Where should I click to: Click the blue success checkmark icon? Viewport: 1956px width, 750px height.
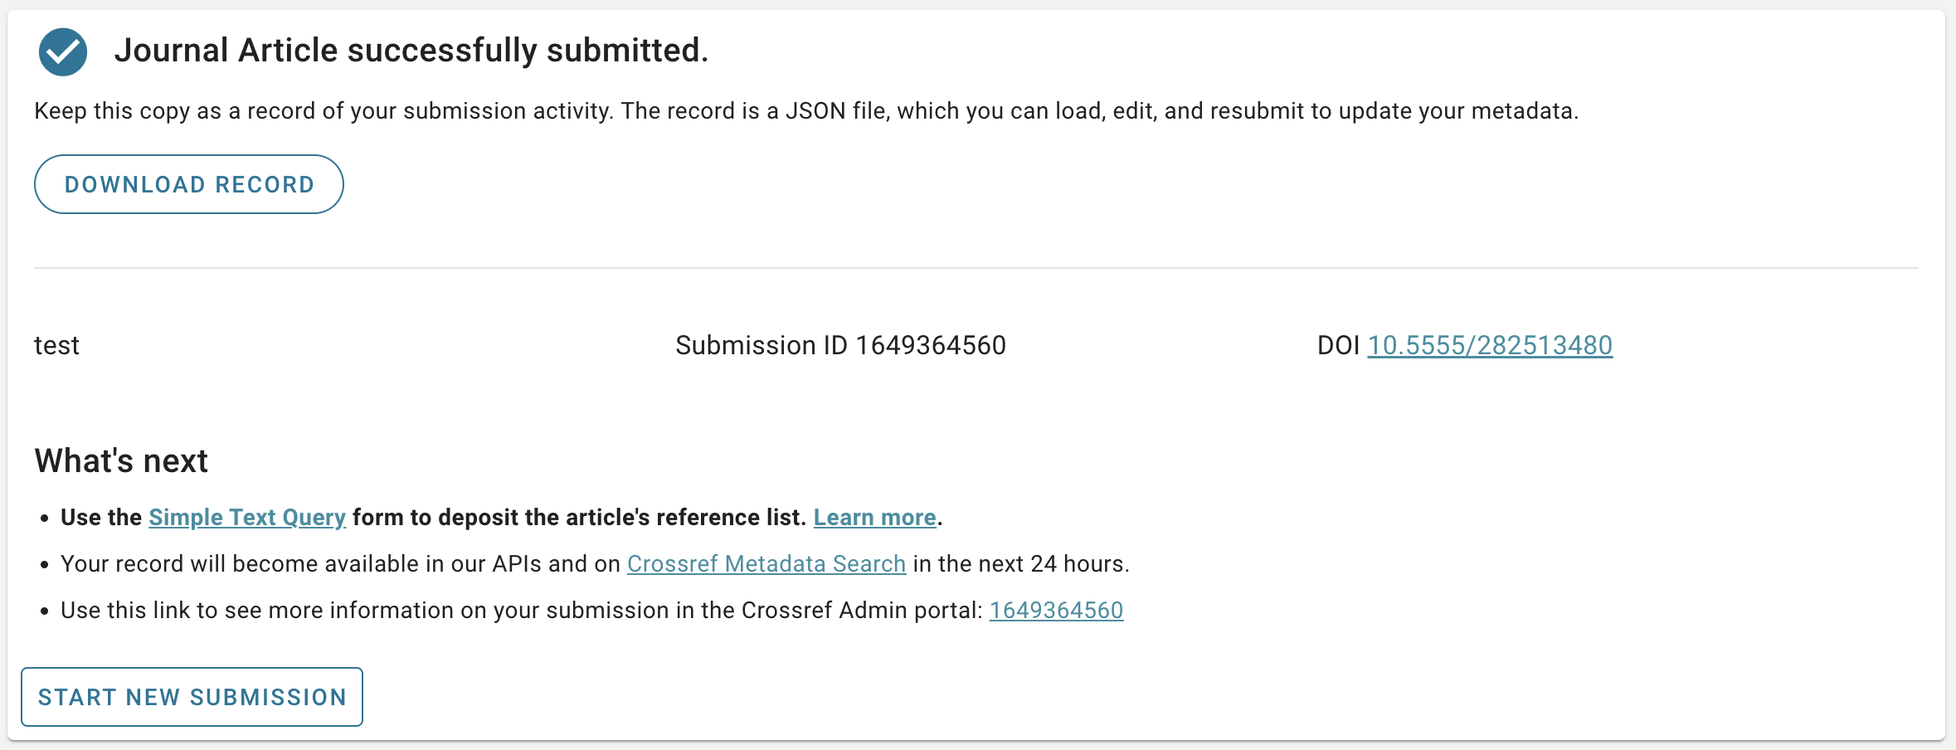click(63, 51)
